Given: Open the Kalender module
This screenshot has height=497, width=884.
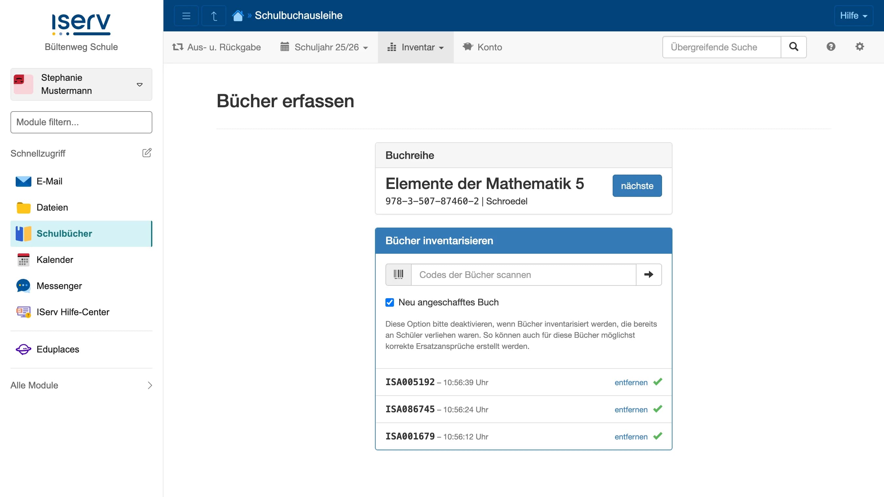Looking at the screenshot, I should click(55, 260).
